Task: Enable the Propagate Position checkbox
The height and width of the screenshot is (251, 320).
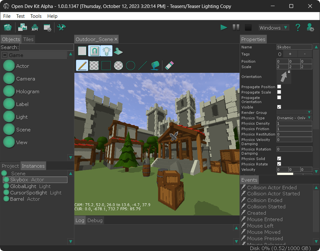Action: (x=279, y=86)
